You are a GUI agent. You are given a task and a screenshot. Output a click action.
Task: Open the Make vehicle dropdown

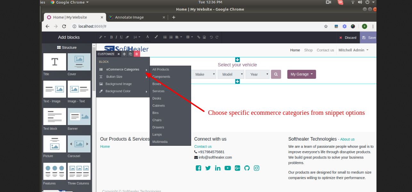(x=204, y=74)
